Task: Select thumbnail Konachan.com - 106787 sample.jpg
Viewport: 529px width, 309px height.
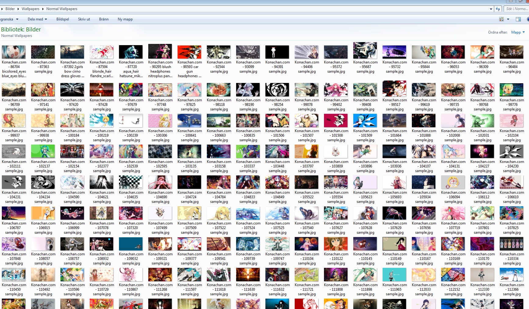Action: (x=14, y=213)
